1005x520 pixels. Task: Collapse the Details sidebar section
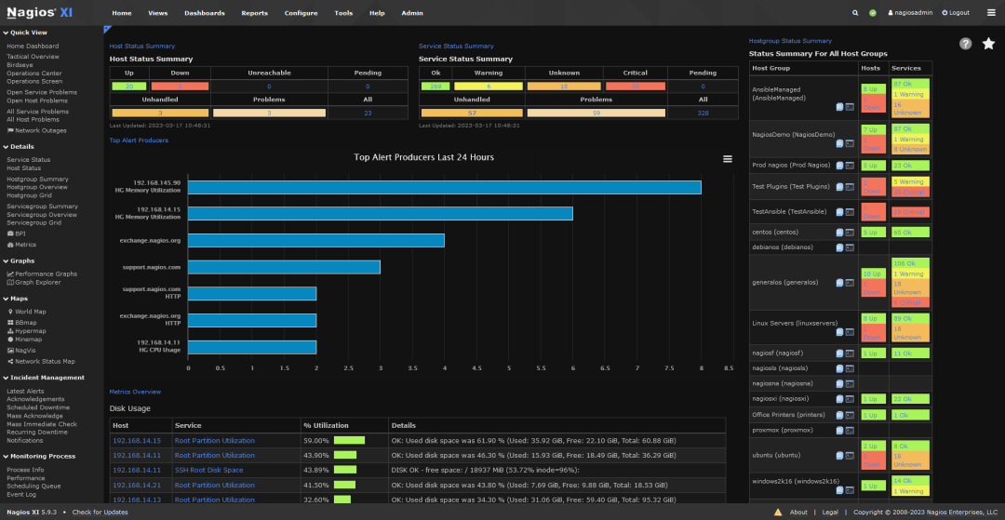pyautogui.click(x=6, y=147)
